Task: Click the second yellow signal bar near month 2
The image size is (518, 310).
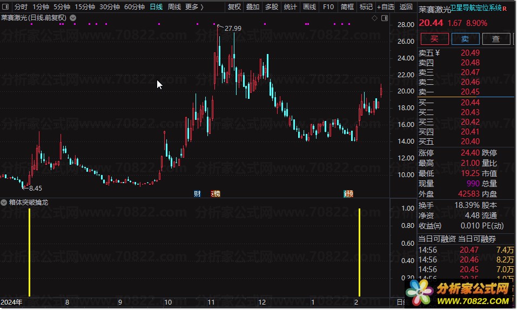Action: [x=359, y=253]
